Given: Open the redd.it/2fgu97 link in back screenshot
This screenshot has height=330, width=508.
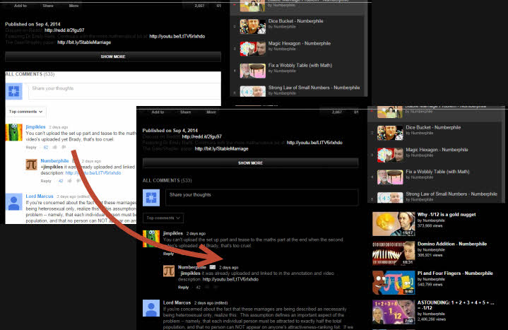Looking at the screenshot, I should pos(64,30).
